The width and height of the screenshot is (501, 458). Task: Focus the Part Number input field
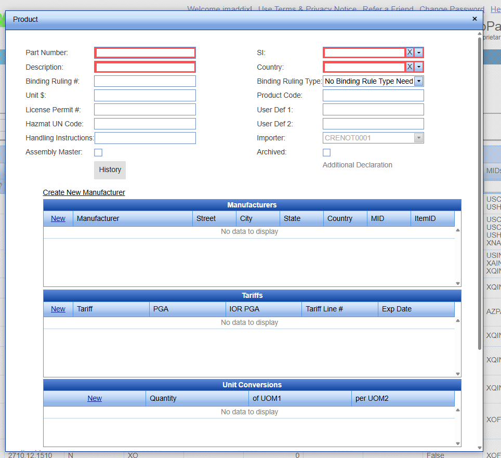(x=144, y=53)
